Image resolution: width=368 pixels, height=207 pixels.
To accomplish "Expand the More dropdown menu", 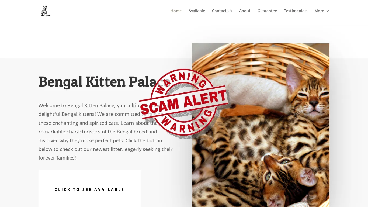I will pyautogui.click(x=322, y=11).
